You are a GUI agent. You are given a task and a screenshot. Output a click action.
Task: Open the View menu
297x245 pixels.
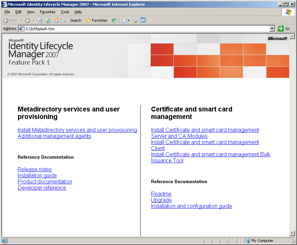click(x=31, y=12)
